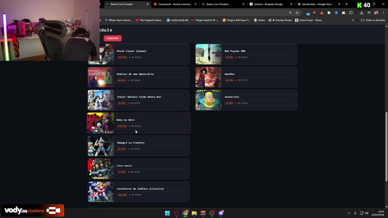Open Chrome three-dot menu

point(383,13)
